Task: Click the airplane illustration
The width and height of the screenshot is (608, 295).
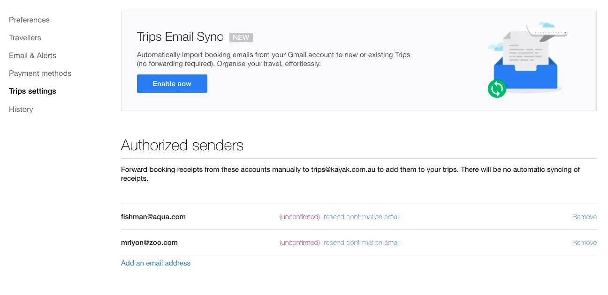Action: [x=547, y=33]
